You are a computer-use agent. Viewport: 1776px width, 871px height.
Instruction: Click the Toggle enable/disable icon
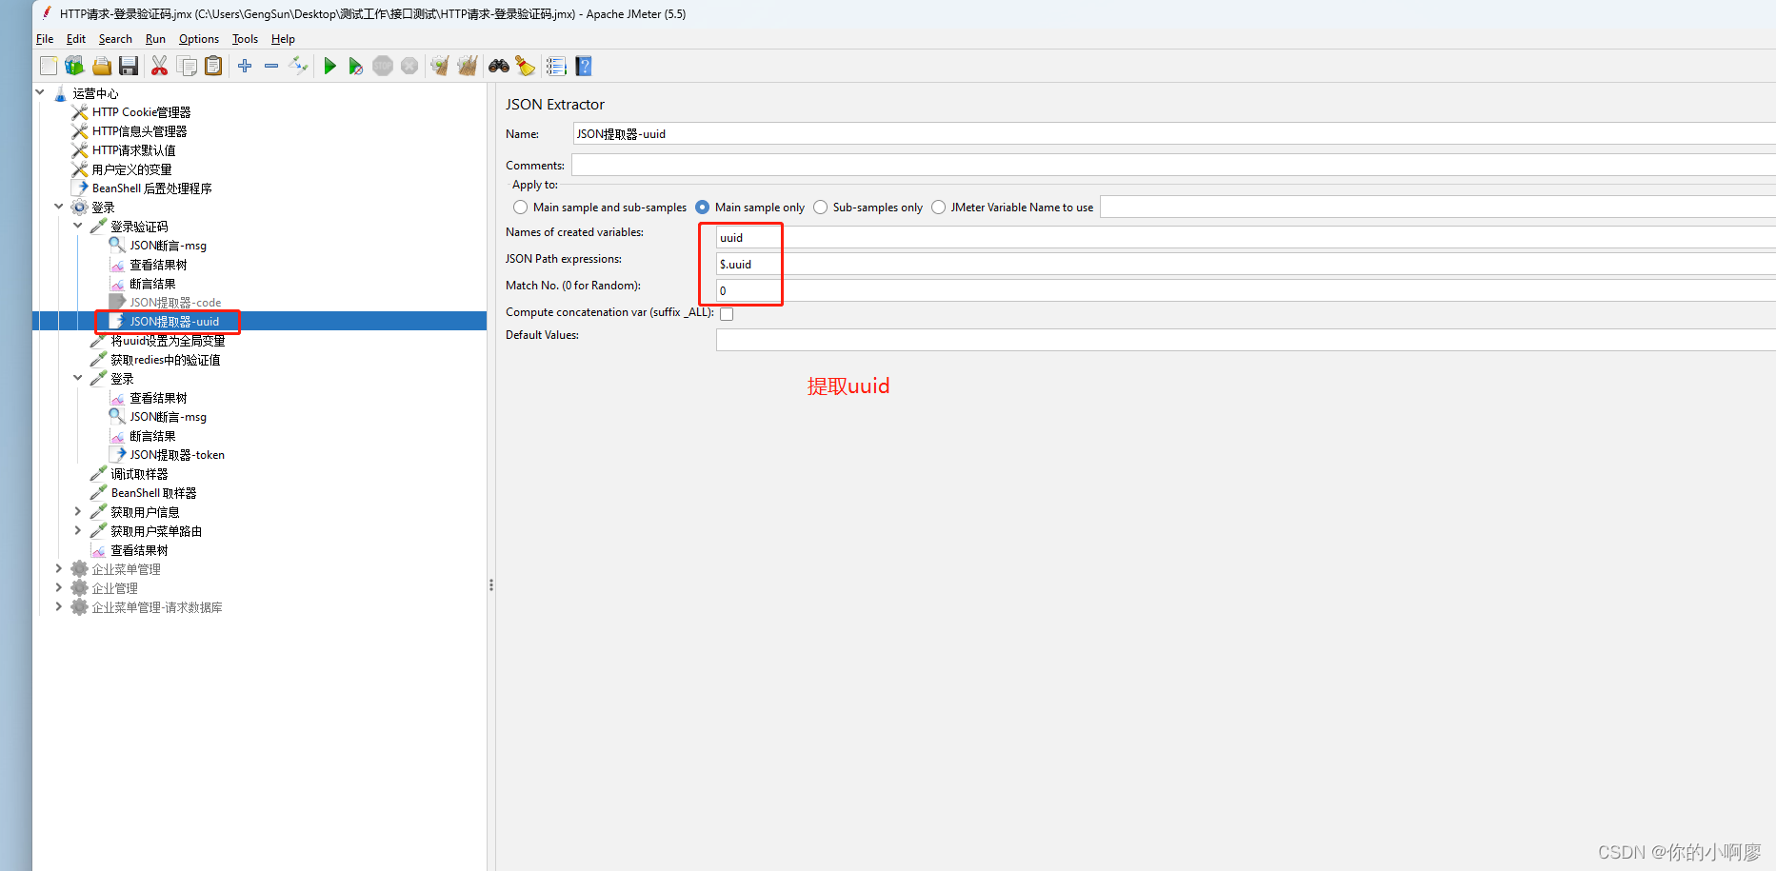pos(299,66)
